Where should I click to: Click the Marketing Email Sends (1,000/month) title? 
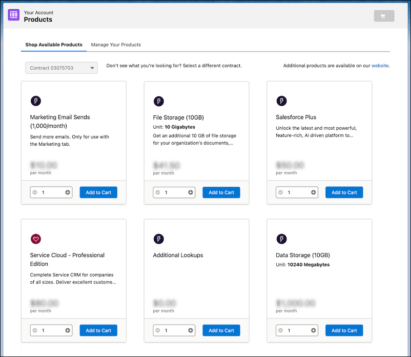click(60, 122)
